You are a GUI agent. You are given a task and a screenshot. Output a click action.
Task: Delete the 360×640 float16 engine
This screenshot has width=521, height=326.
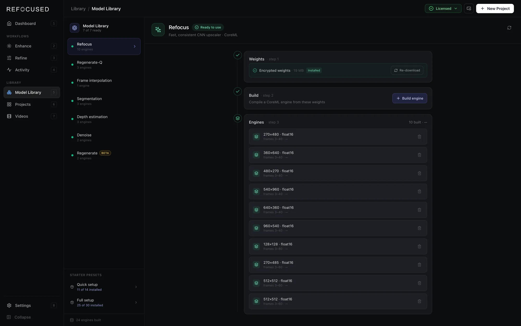pos(419,155)
